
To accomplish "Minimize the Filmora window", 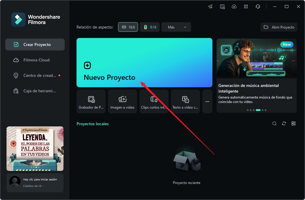I will (x=275, y=7).
